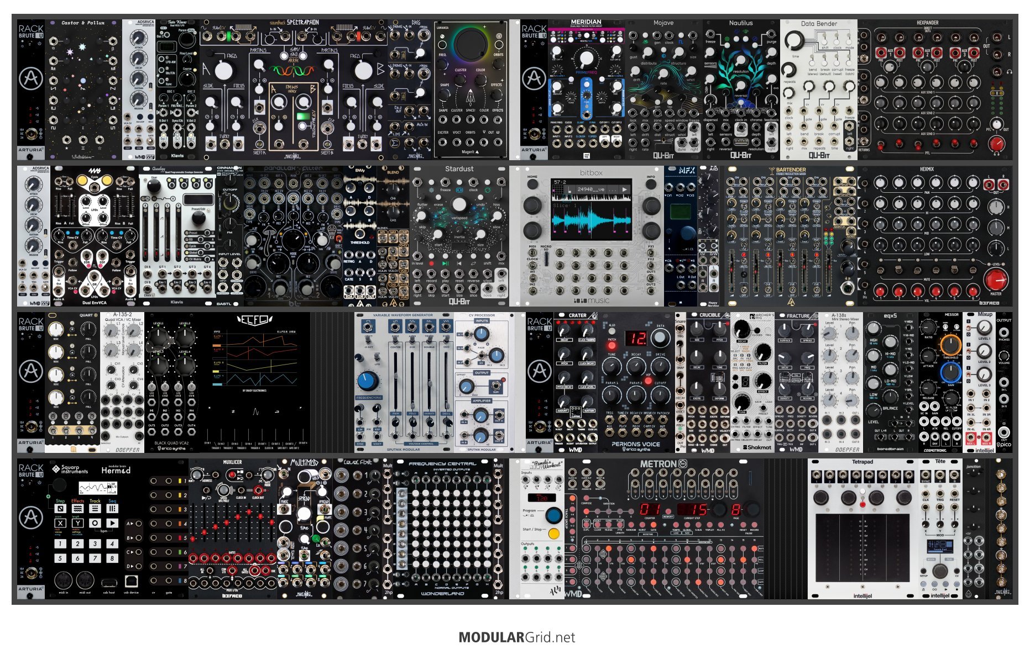Click the usb device port on Hermod

tap(131, 581)
